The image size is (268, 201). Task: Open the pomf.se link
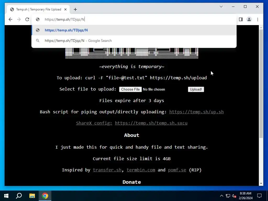pos(177,170)
